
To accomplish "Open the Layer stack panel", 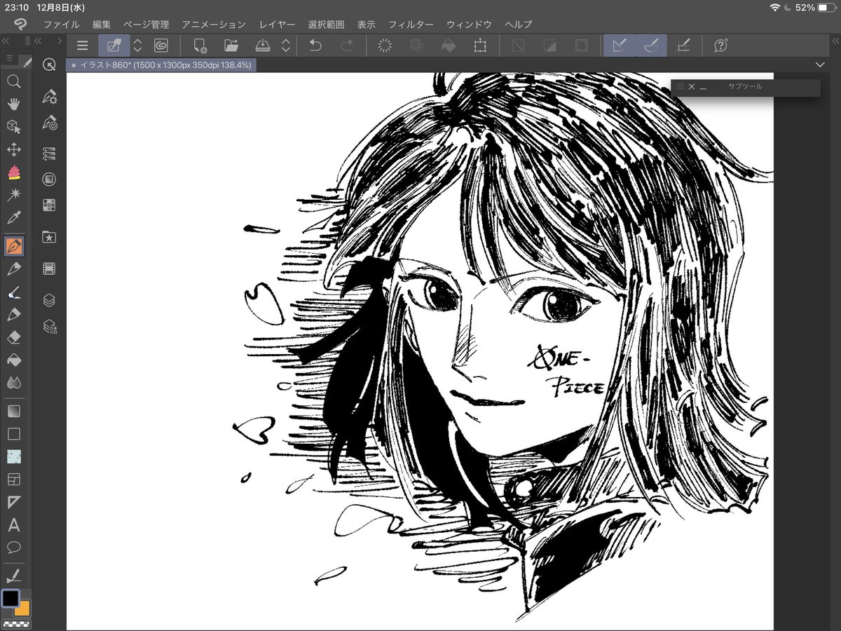I will pyautogui.click(x=49, y=300).
